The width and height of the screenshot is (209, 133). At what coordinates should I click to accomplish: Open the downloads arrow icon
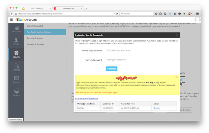coord(170,14)
